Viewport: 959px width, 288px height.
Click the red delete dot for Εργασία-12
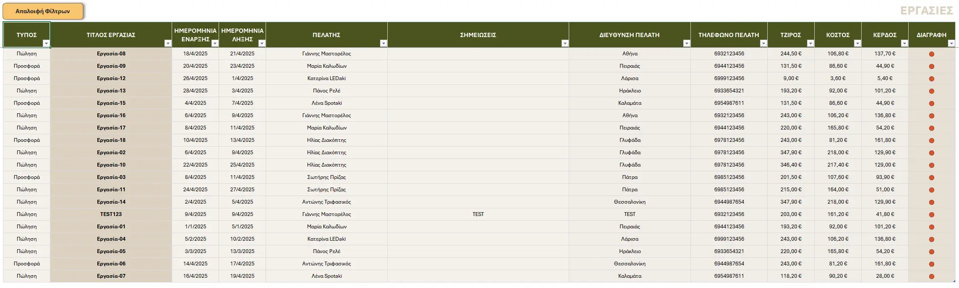[x=932, y=79]
